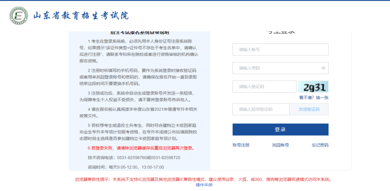Image resolution: width=390 pixels, height=191 pixels.
Task: Focus the 请输入帐号 account field
Action: (280, 50)
